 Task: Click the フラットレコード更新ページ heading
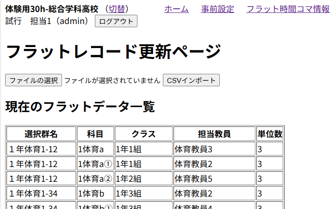tap(113, 52)
